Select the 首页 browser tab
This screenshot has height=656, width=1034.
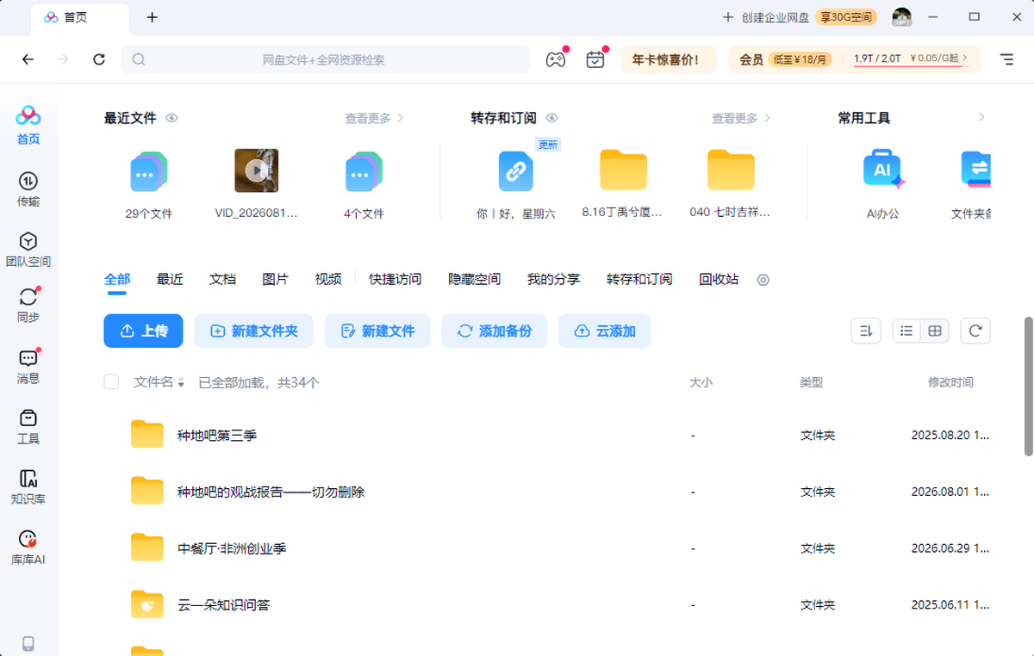(82, 17)
